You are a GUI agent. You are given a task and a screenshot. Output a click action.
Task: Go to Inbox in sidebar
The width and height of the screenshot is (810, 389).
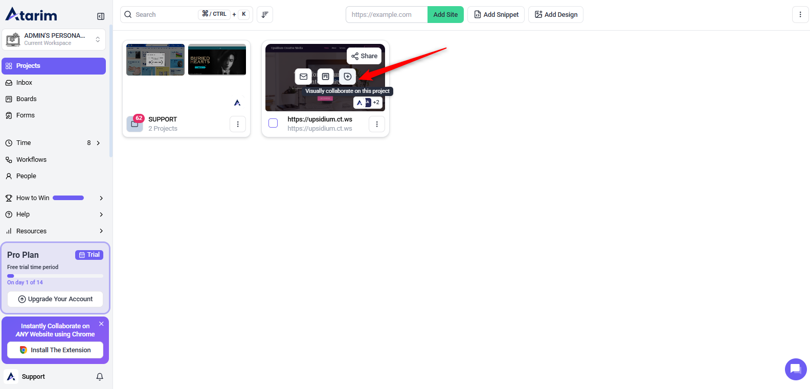(24, 83)
